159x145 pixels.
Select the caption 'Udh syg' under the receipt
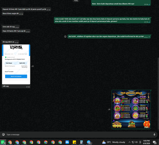[6, 86]
